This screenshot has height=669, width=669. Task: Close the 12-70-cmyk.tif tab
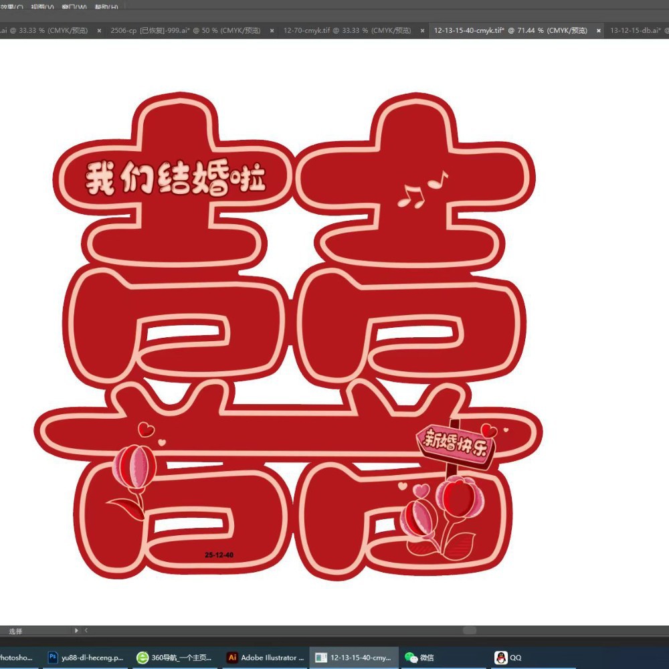point(422,31)
